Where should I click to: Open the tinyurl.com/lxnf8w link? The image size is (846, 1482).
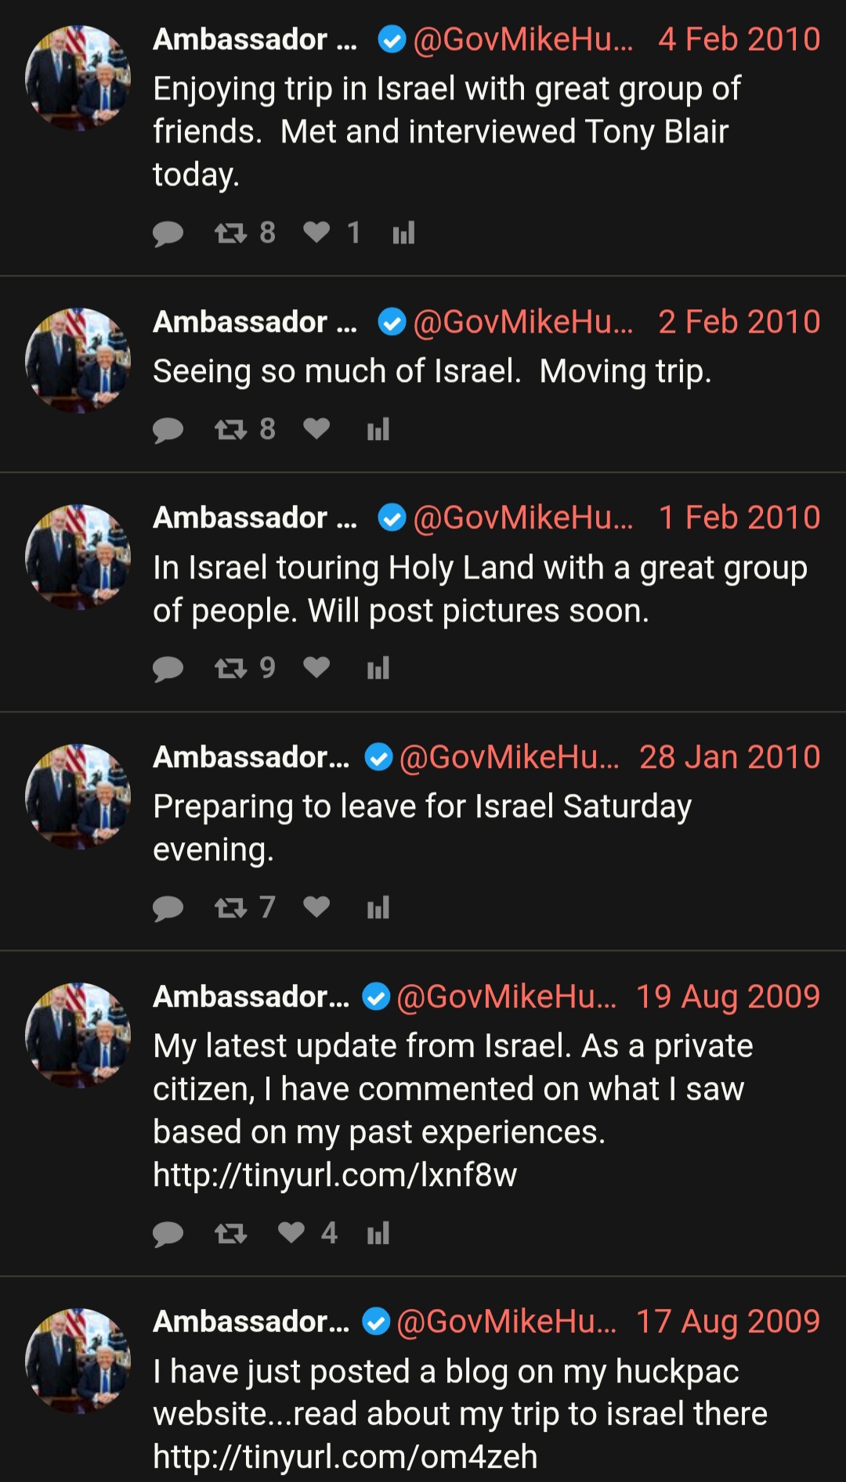(334, 1175)
